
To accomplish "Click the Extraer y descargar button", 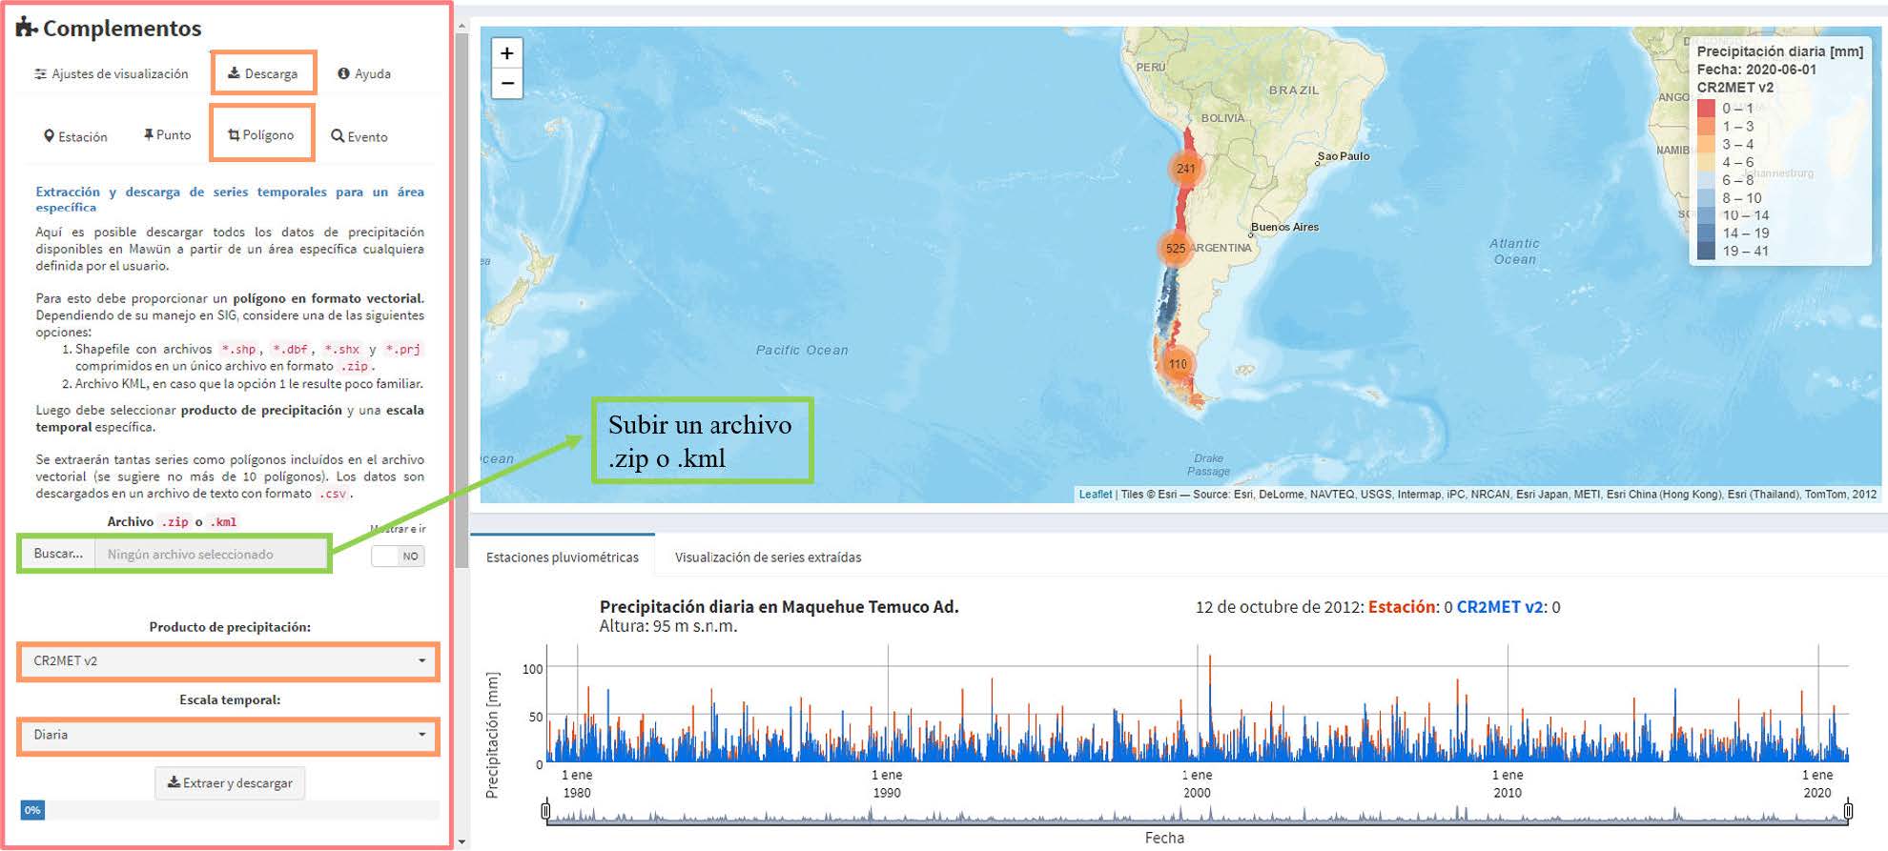I will 230,783.
